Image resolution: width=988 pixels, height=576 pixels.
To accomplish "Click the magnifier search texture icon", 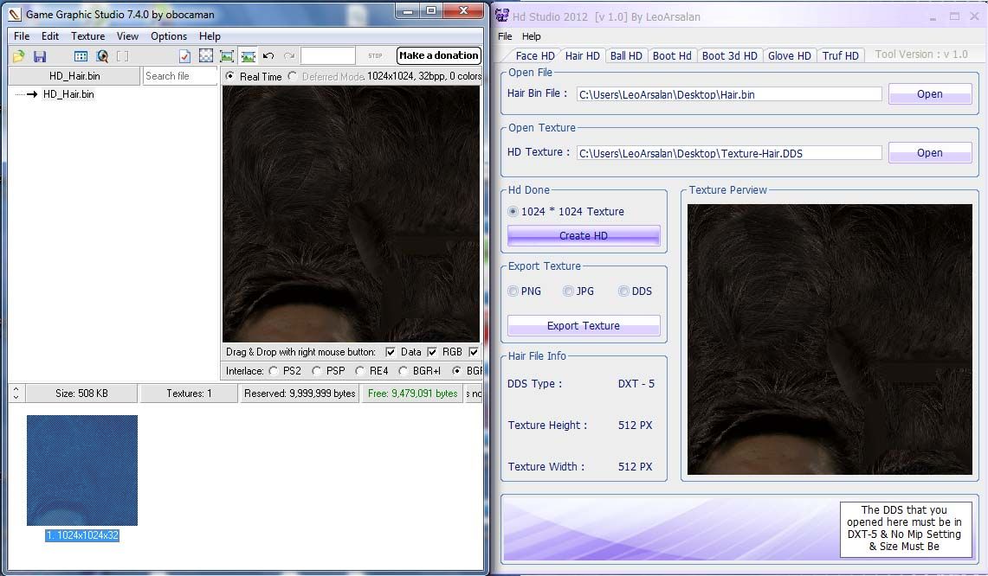I will [x=102, y=56].
